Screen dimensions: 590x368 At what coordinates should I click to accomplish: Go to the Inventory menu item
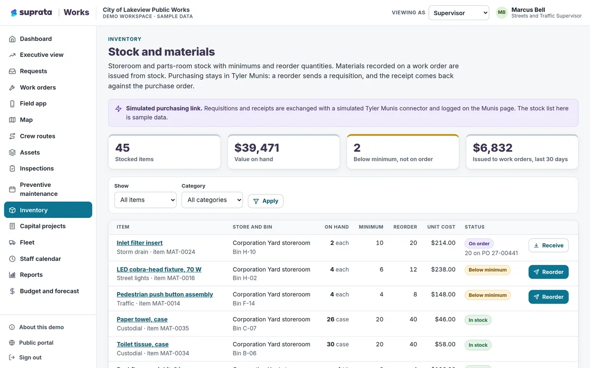point(48,210)
